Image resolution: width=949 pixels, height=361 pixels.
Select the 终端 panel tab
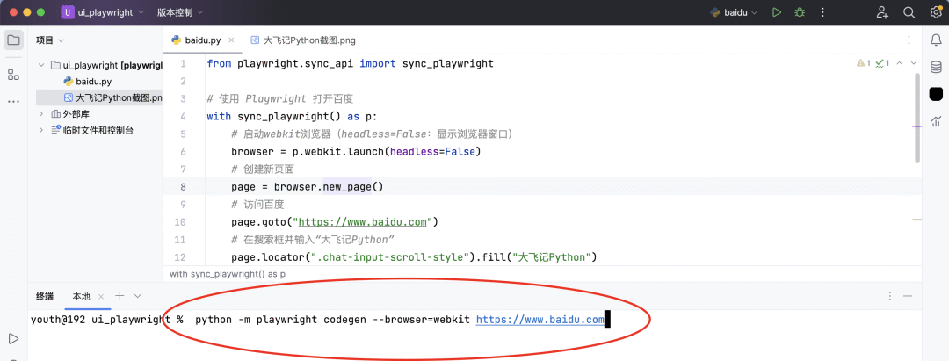coord(44,296)
